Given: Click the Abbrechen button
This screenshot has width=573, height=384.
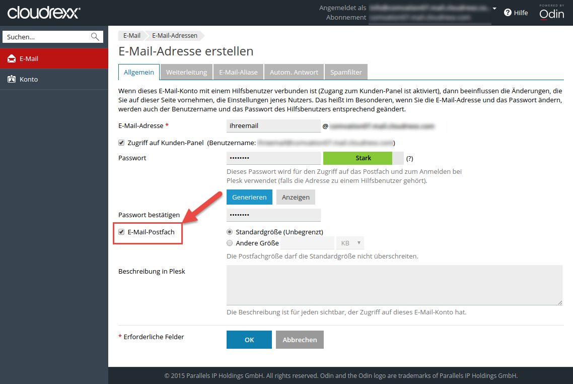Looking at the screenshot, I should [300, 340].
